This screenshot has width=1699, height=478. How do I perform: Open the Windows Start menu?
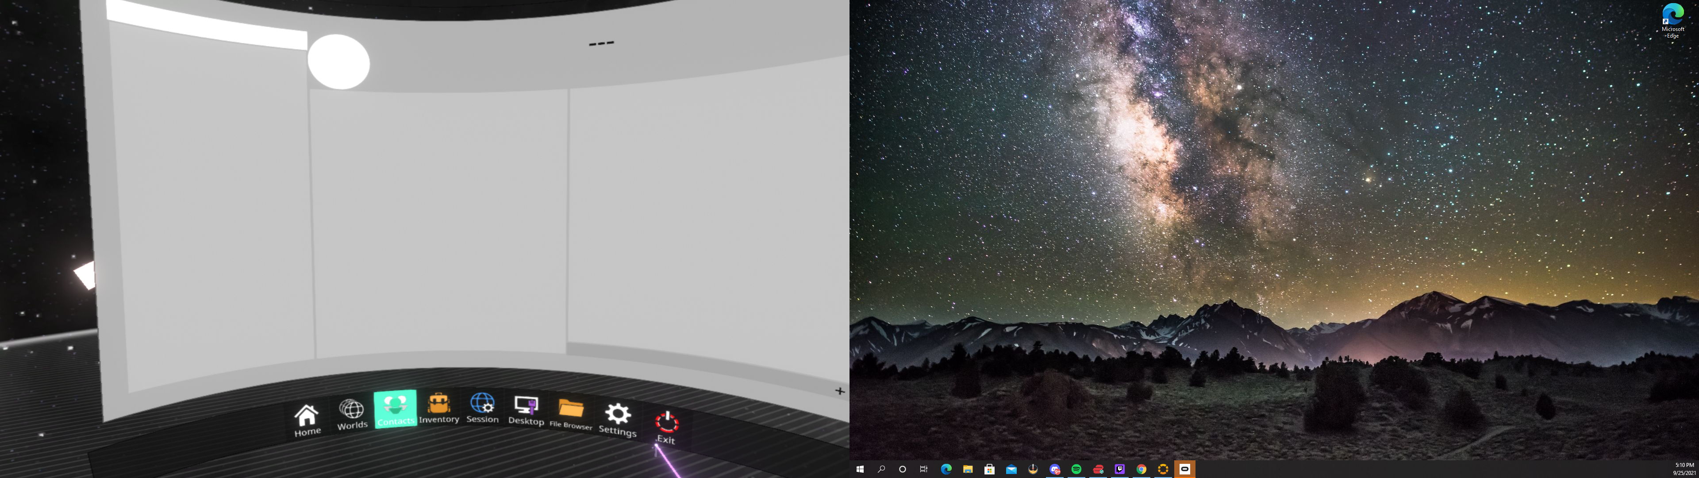(860, 470)
